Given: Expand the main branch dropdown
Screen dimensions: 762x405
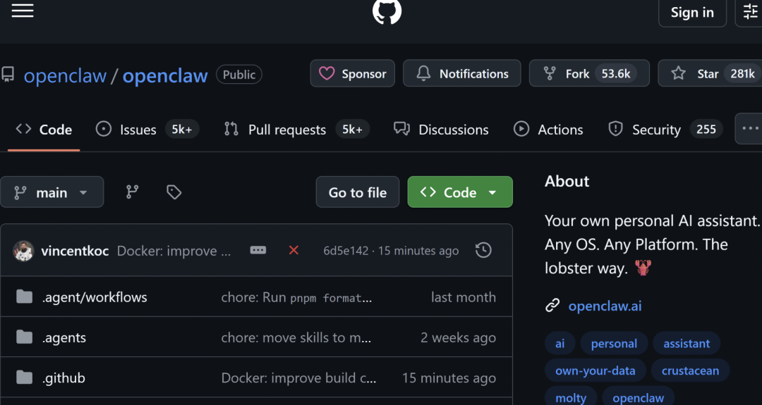Looking at the screenshot, I should click(52, 192).
